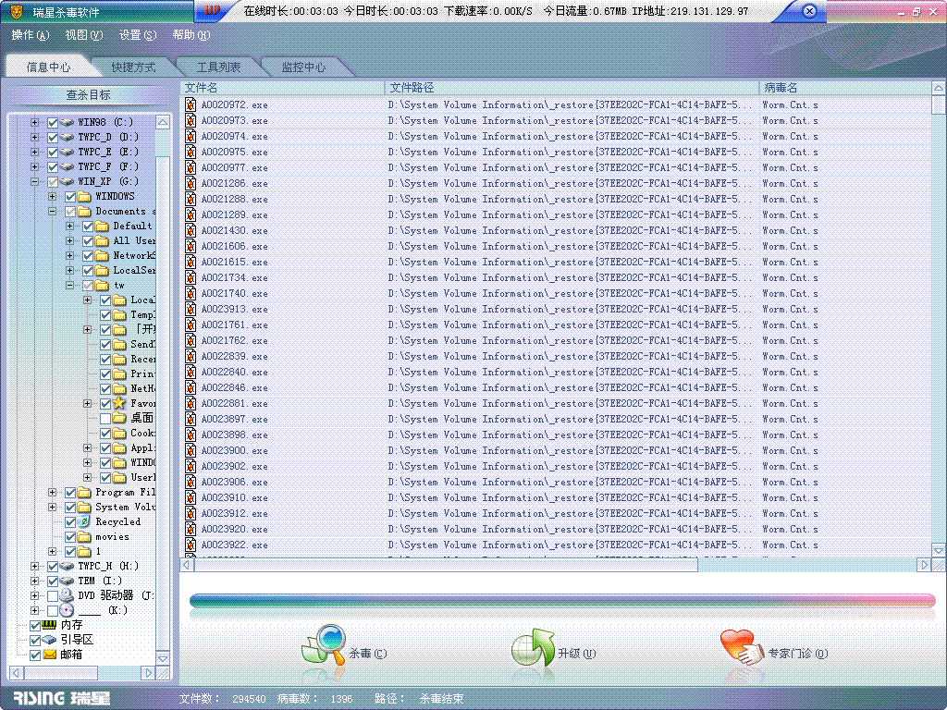Uncheck the TWPC_D (D:) drive checkbox
Image resolution: width=947 pixels, height=710 pixels.
point(53,137)
